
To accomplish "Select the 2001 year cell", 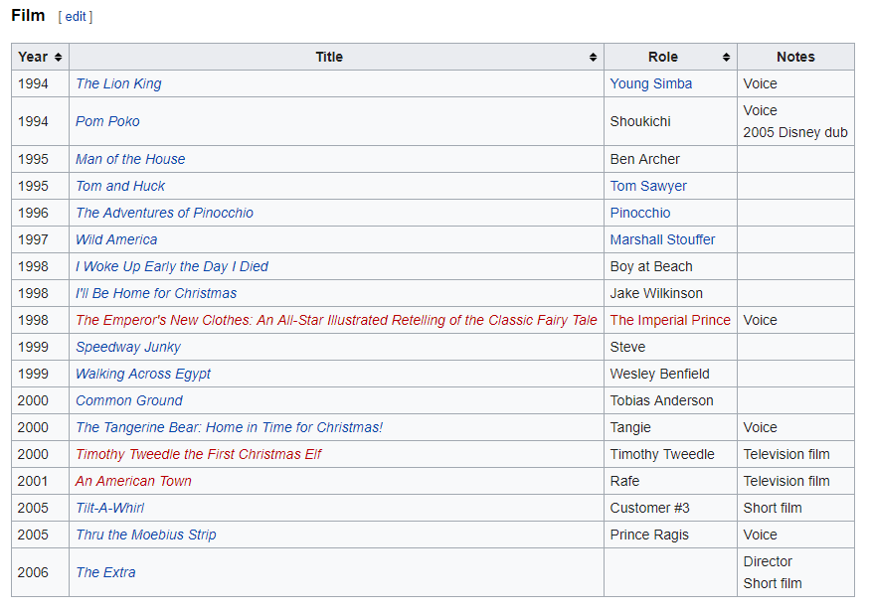I will [40, 481].
